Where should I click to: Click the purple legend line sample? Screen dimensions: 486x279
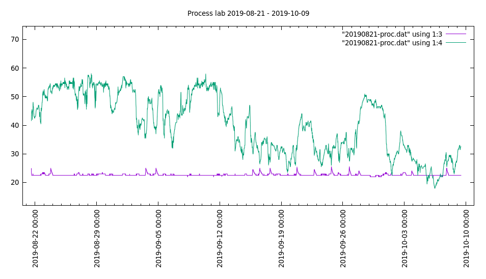[456, 34]
